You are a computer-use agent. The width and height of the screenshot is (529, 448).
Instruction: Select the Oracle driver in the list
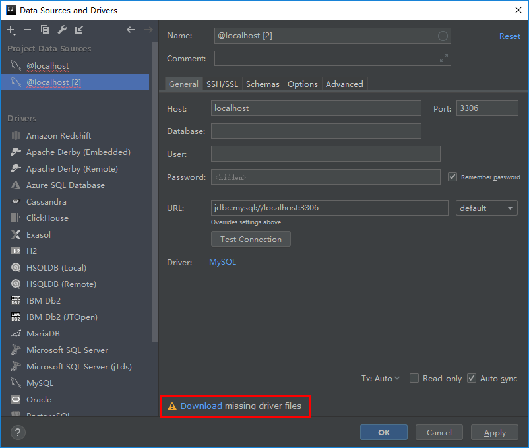tap(41, 399)
